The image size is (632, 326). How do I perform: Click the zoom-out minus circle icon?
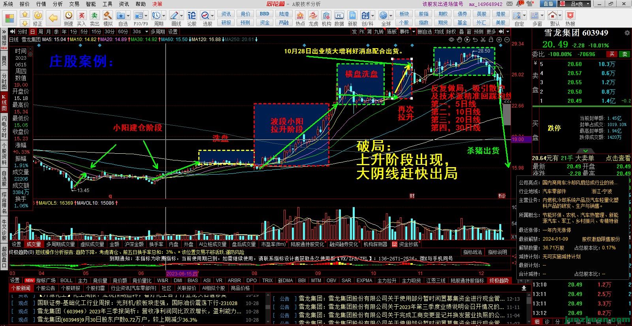point(507,40)
